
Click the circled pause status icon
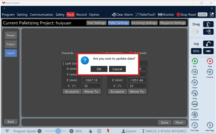[x=99, y=131]
